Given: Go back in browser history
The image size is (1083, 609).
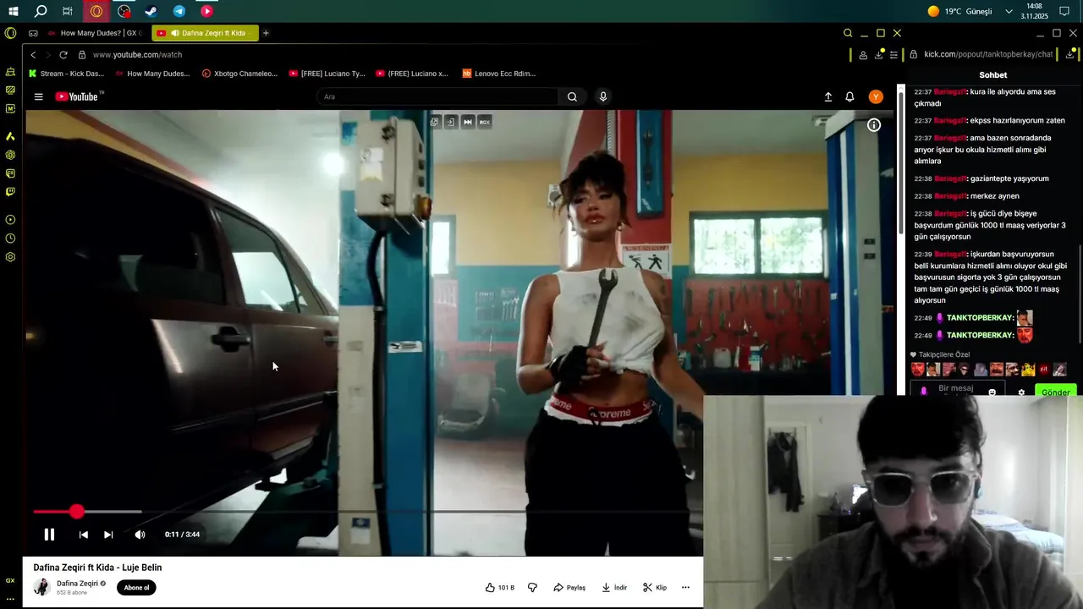Looking at the screenshot, I should (33, 55).
